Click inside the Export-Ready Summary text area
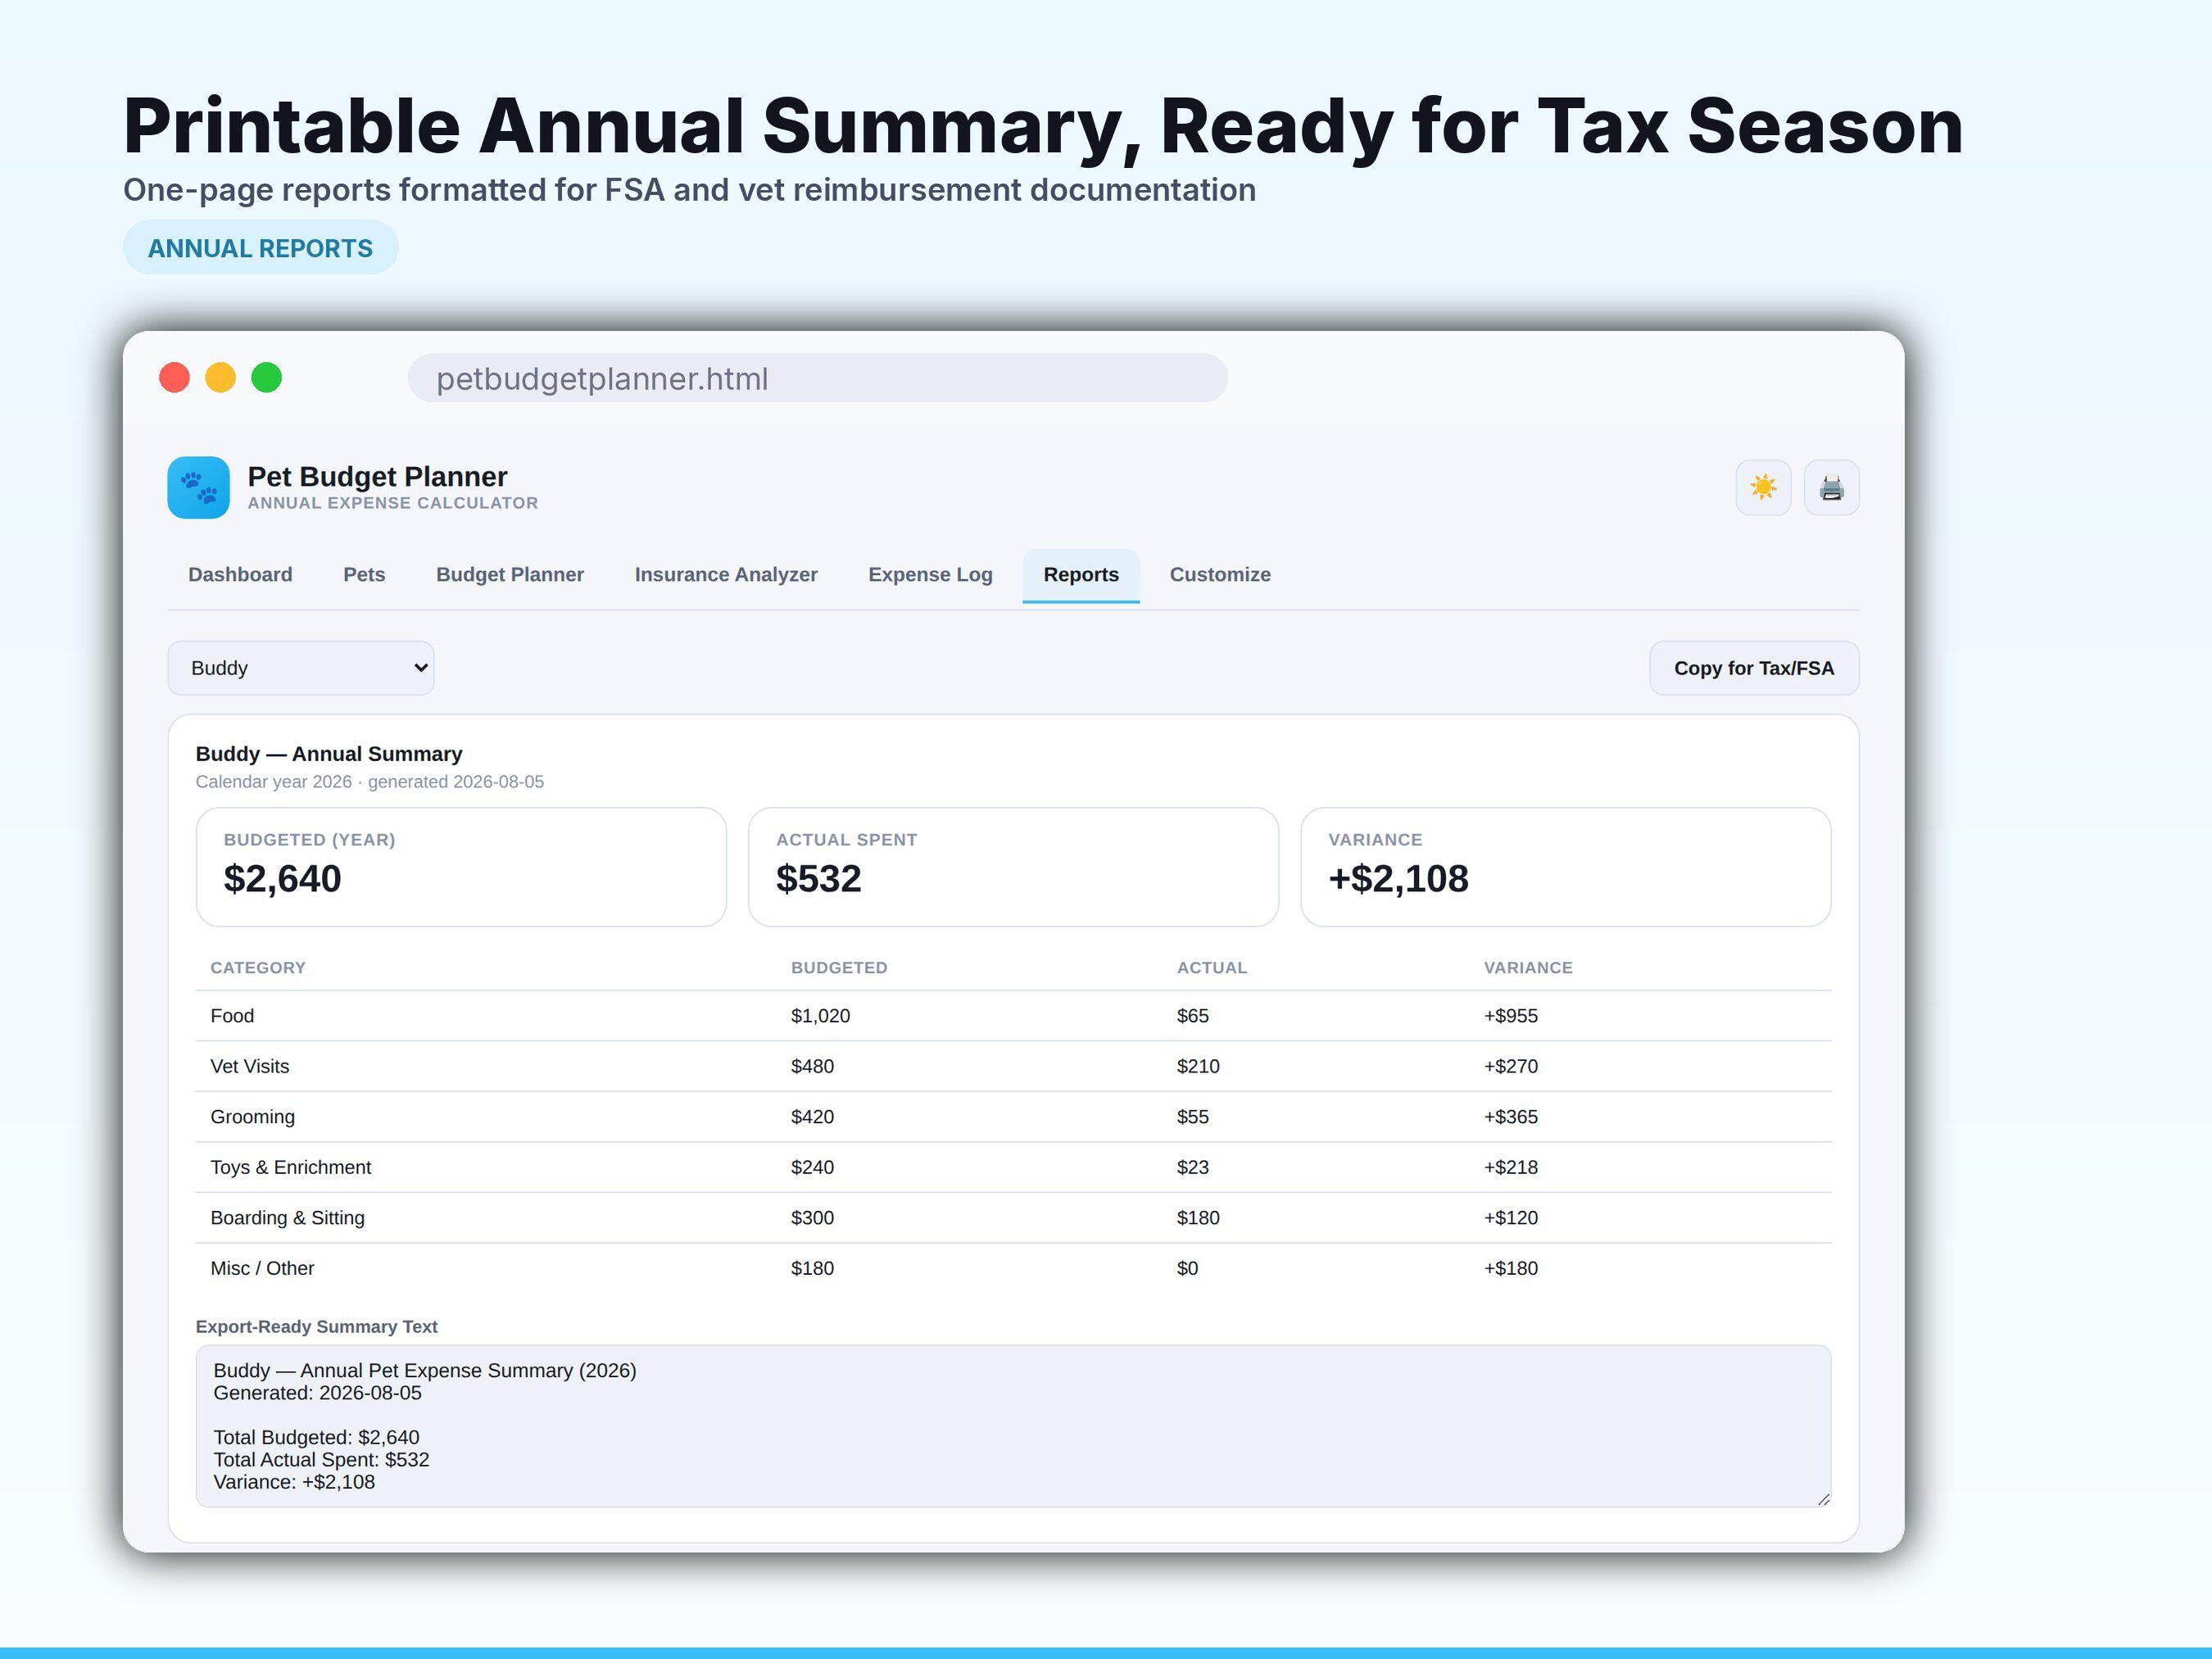Screen dimensions: 2212x1659 pyautogui.click(x=1013, y=1426)
